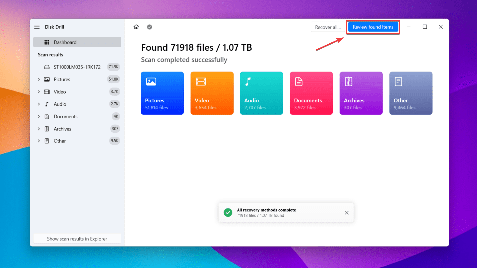The width and height of the screenshot is (477, 268).
Task: Click the ST1000LM035 drive icon
Action: coord(47,67)
